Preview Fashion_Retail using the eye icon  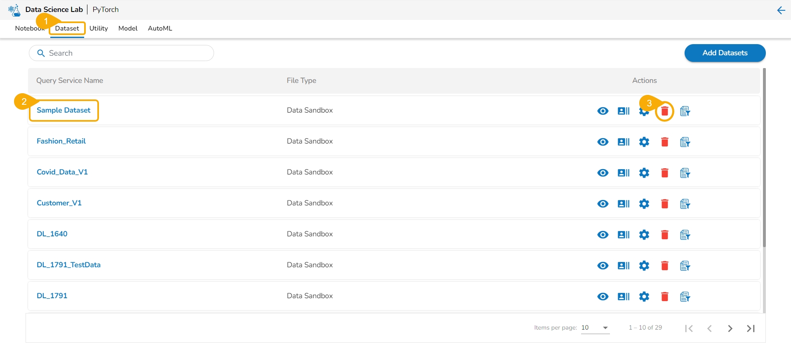[x=603, y=142]
